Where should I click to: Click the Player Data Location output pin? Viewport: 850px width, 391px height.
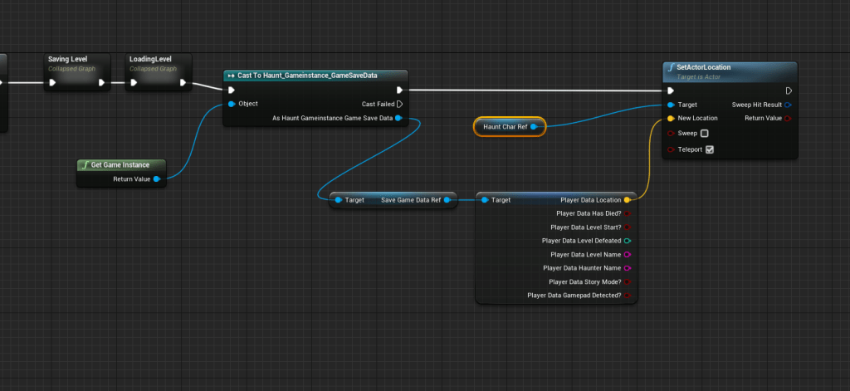(x=627, y=200)
